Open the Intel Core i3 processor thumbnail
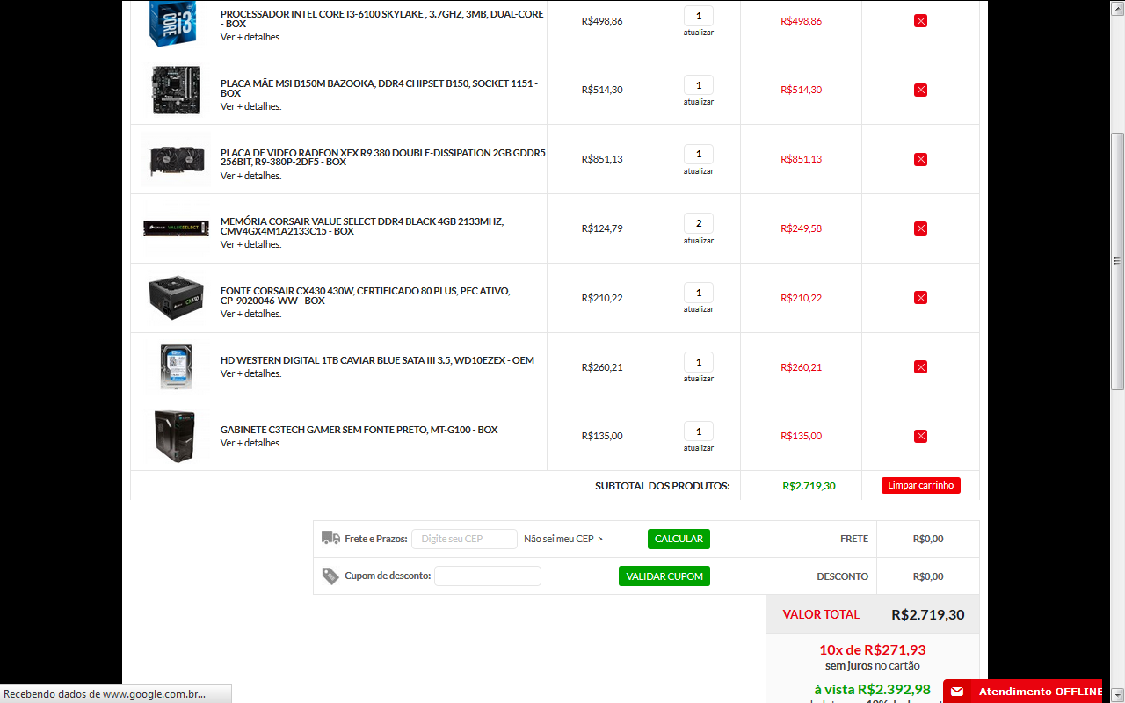The width and height of the screenshot is (1125, 703). pyautogui.click(x=172, y=24)
